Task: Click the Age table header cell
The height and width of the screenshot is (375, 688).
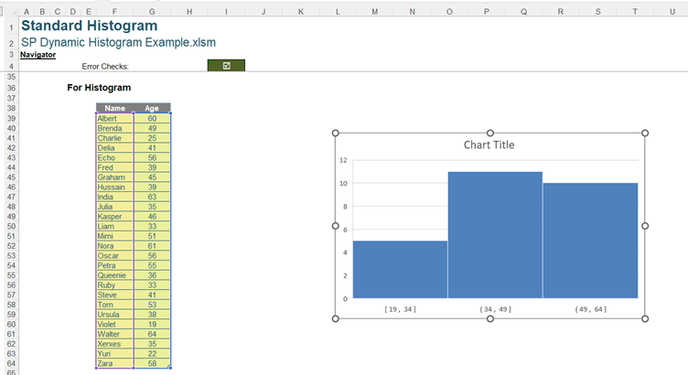Action: click(152, 108)
